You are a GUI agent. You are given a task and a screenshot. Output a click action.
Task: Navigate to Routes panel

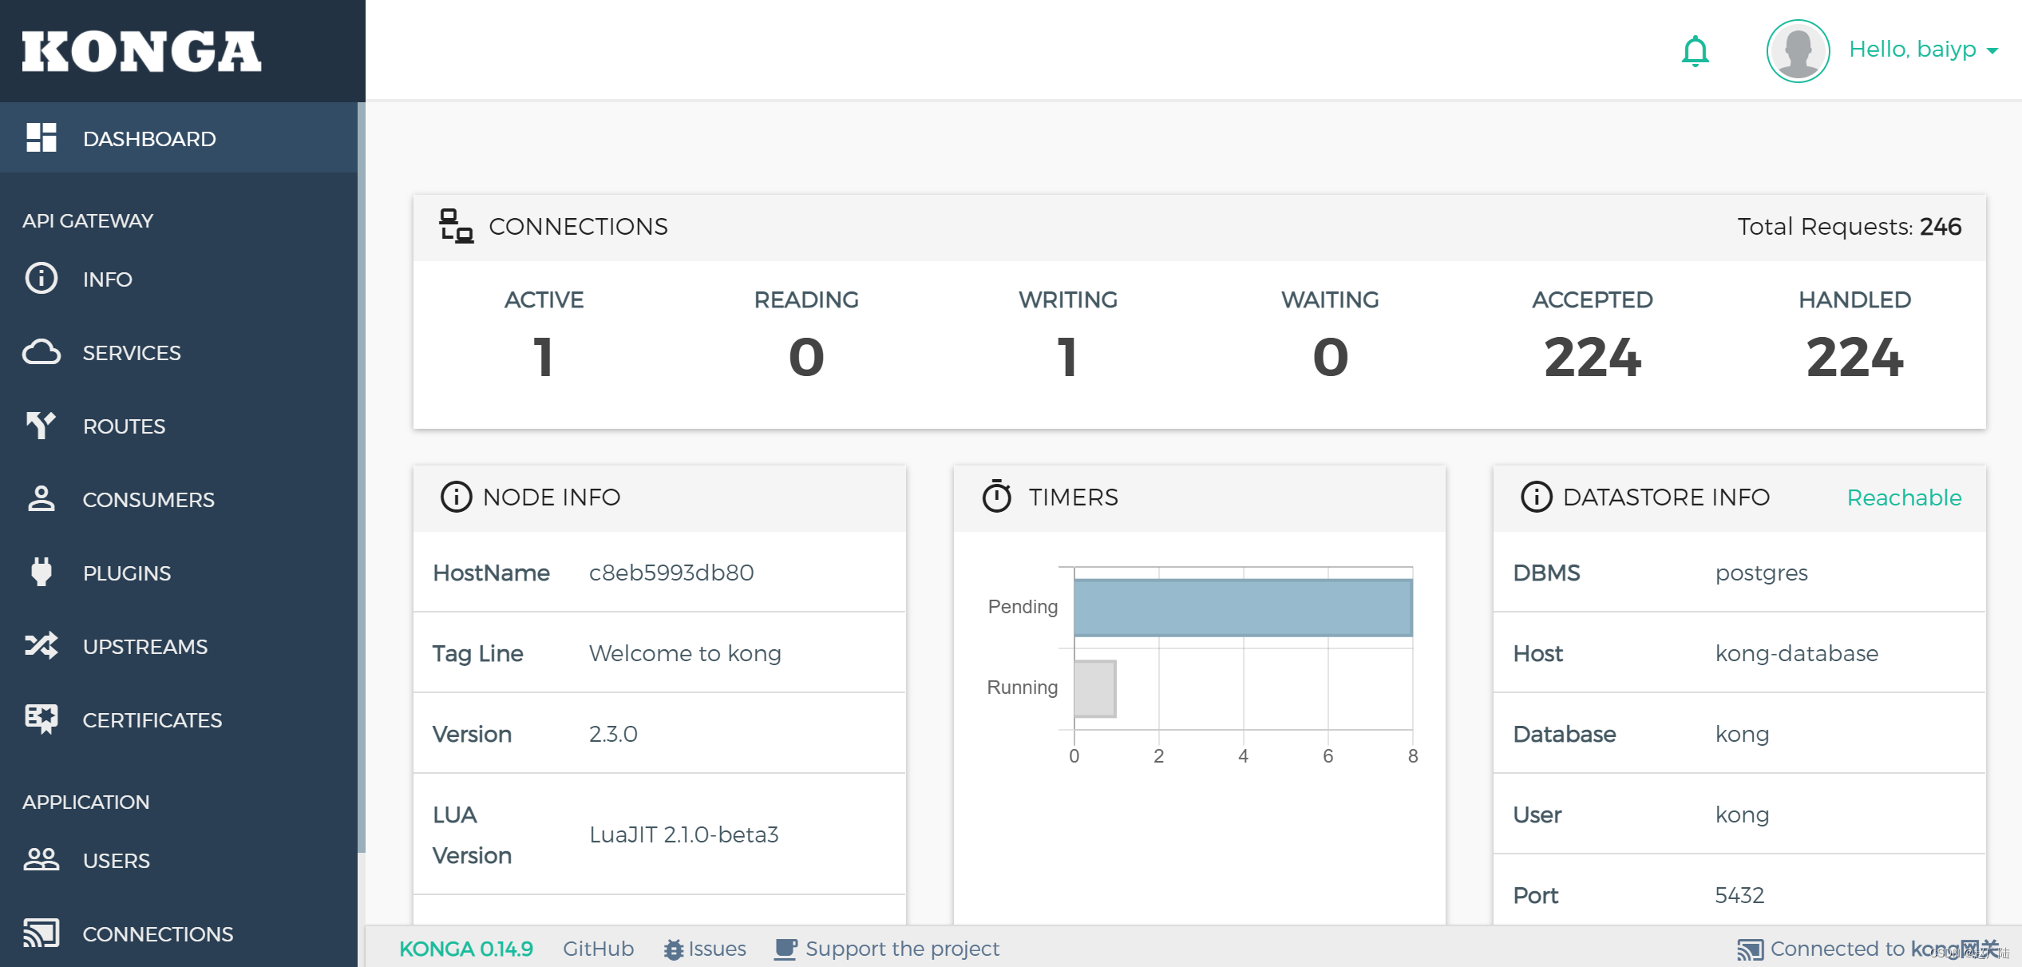(180, 426)
